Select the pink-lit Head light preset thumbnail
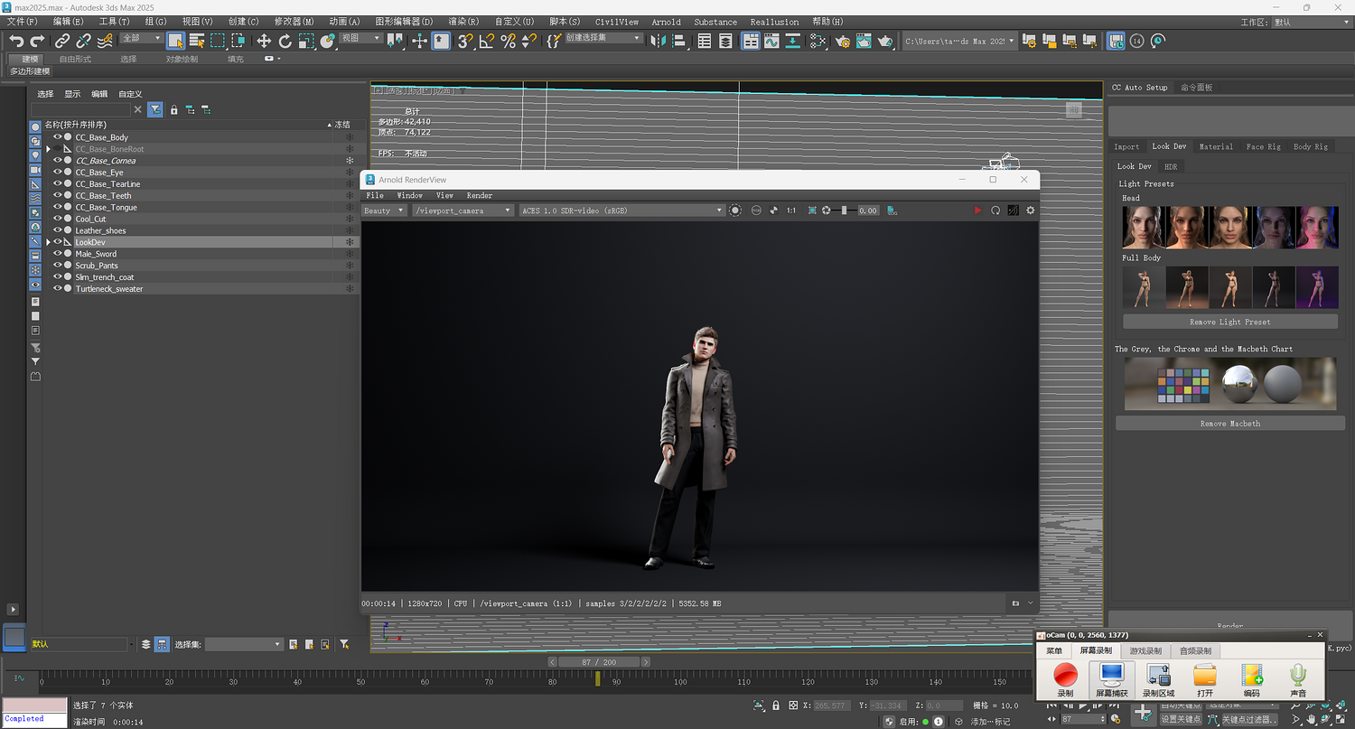1355x729 pixels. (1315, 227)
